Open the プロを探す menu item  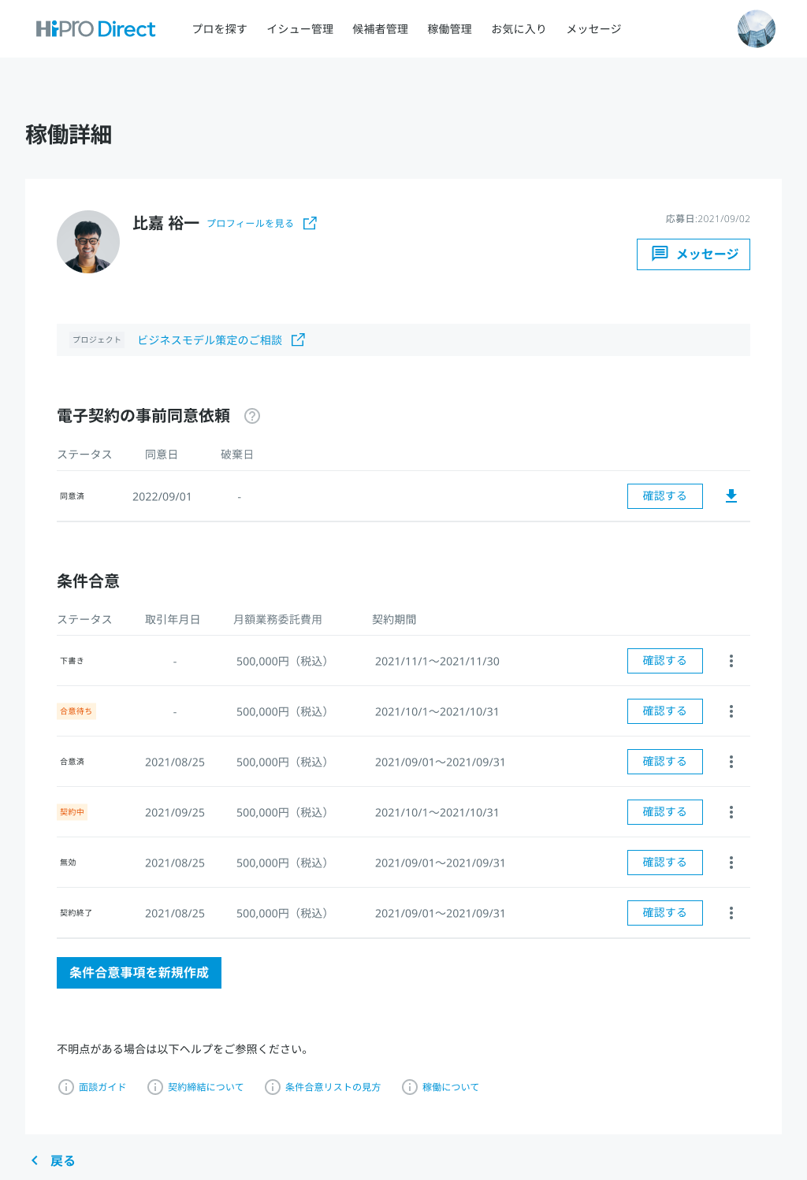click(219, 29)
